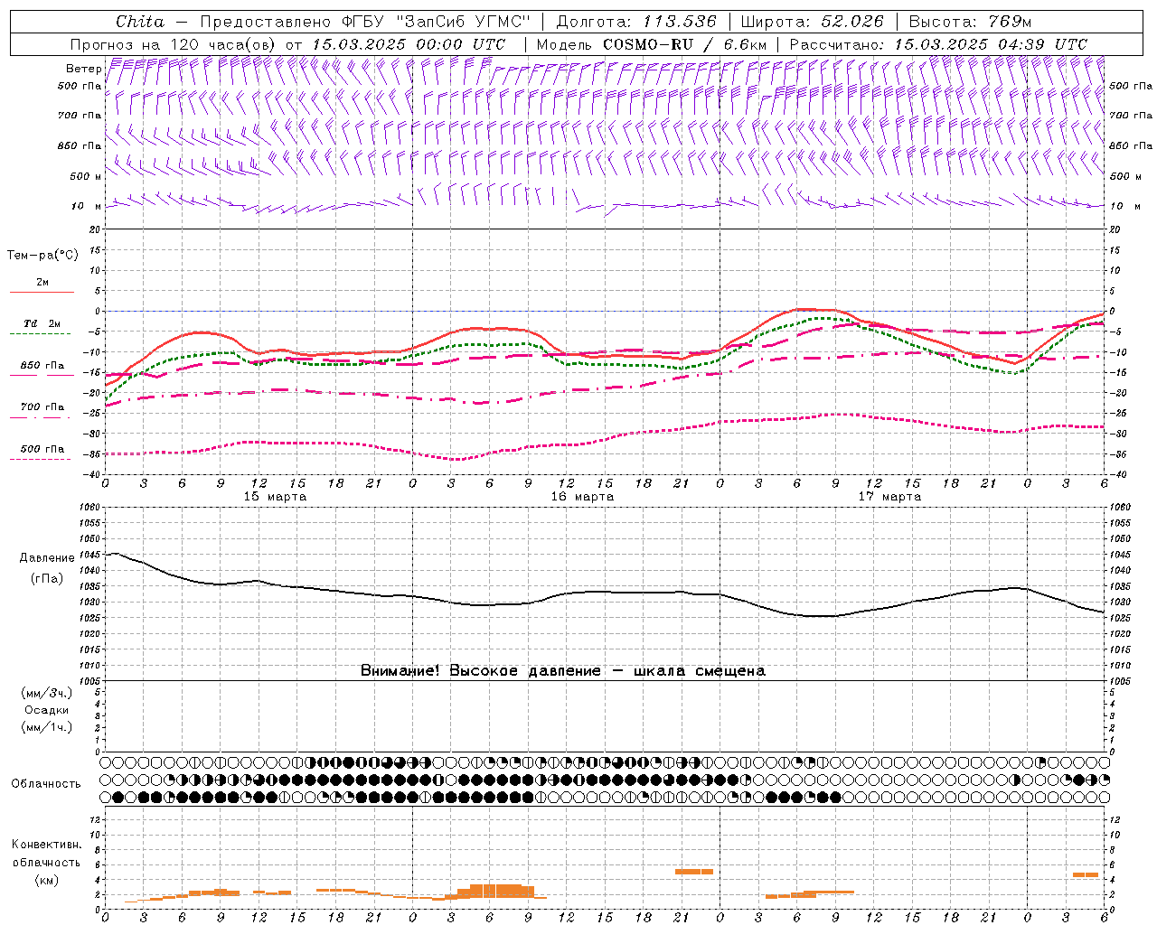Click the orange convective bar at 5 km on 16 March 21h

click(x=694, y=872)
